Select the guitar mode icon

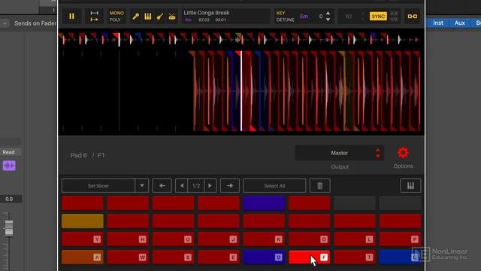(160, 17)
